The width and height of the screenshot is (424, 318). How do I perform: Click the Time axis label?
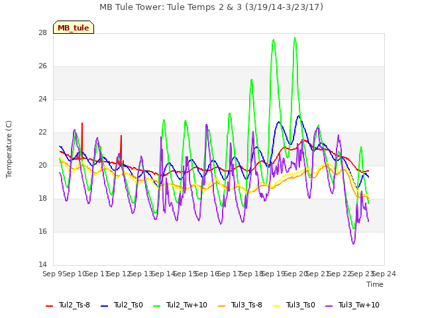375,284
